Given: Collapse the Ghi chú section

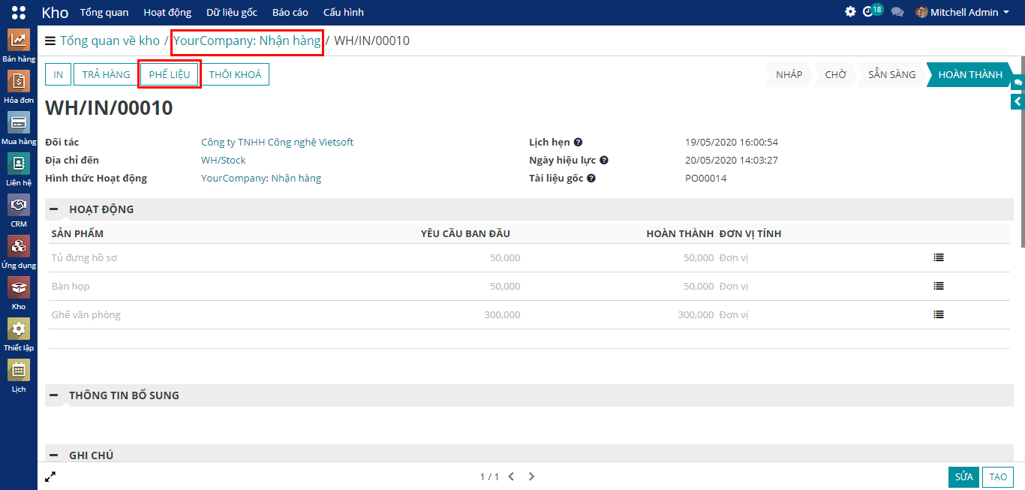Looking at the screenshot, I should 54,455.
